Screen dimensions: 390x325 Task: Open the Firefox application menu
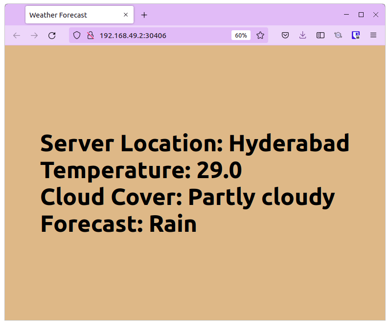(x=373, y=35)
